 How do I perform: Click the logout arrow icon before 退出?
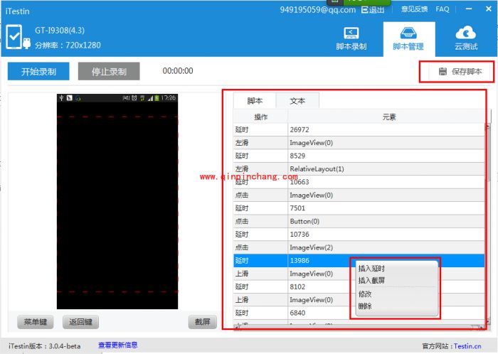coord(364,10)
